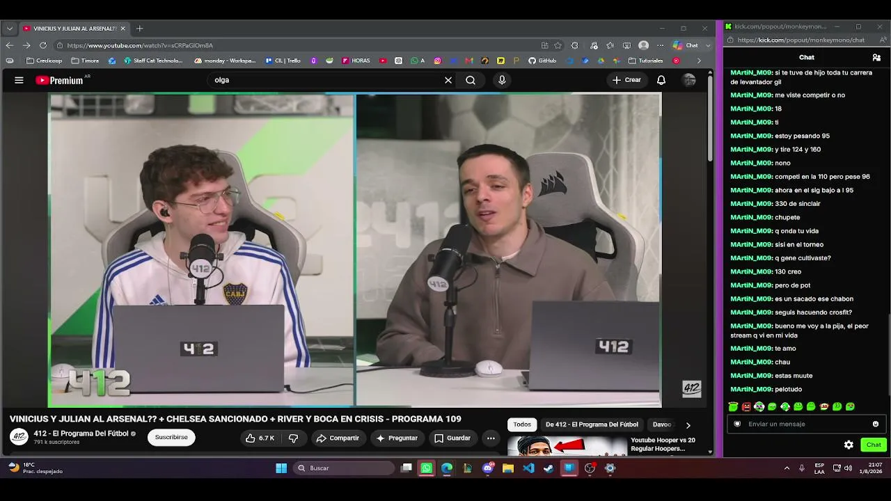Open the Credicoop bookmarks folder
This screenshot has width=891, height=501.
point(44,61)
